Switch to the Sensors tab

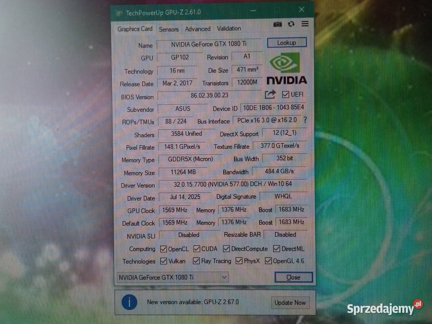[x=169, y=30]
